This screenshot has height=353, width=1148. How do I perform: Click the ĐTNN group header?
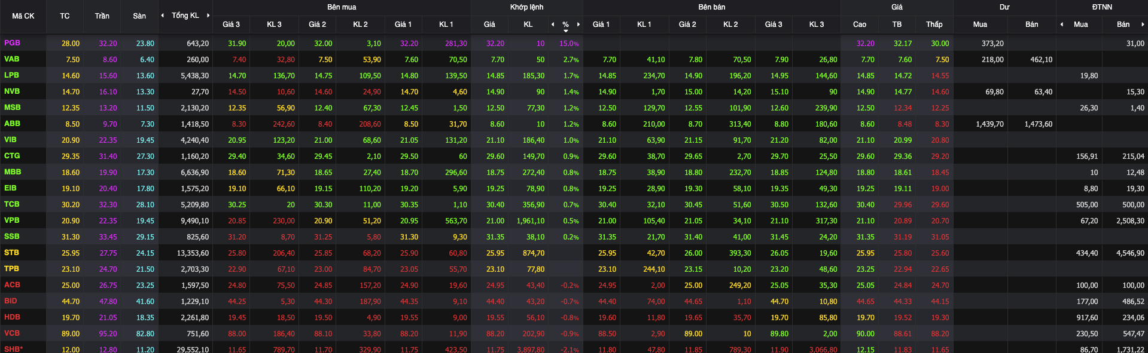click(1101, 7)
